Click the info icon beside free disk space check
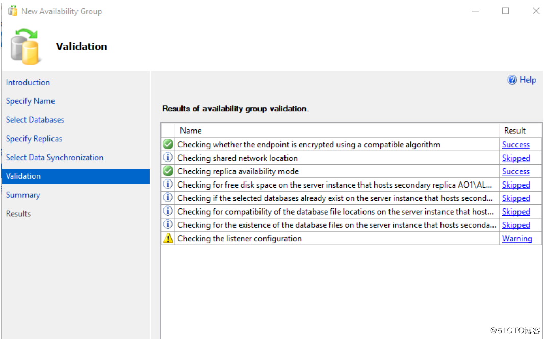This screenshot has height=339, width=545. click(x=168, y=184)
